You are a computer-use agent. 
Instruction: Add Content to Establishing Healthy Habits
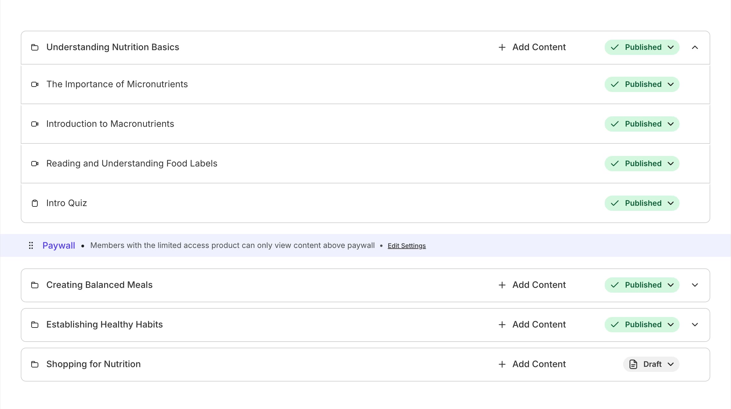(x=532, y=325)
